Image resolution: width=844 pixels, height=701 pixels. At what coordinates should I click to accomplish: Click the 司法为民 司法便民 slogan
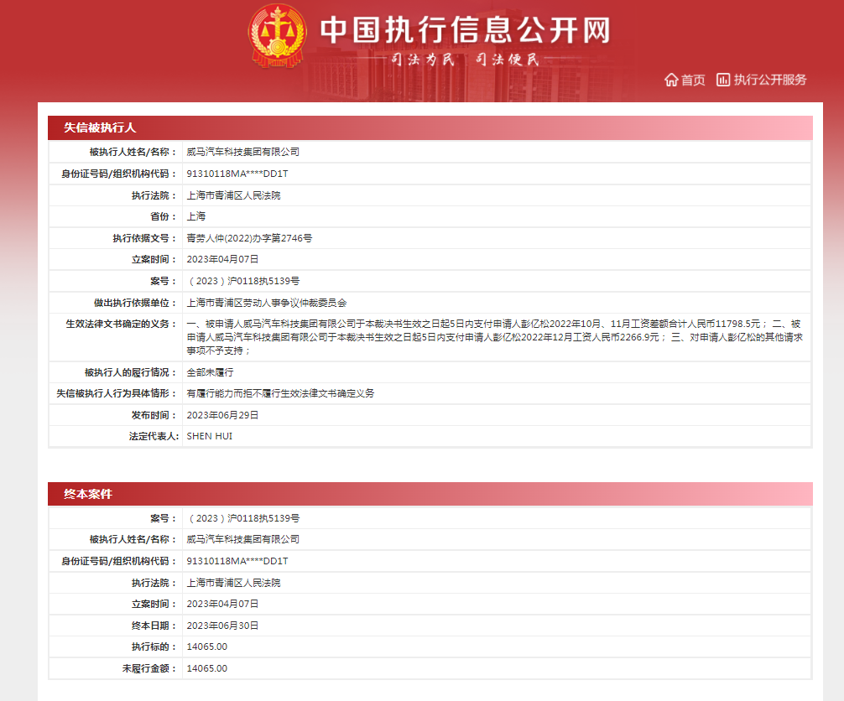point(465,59)
